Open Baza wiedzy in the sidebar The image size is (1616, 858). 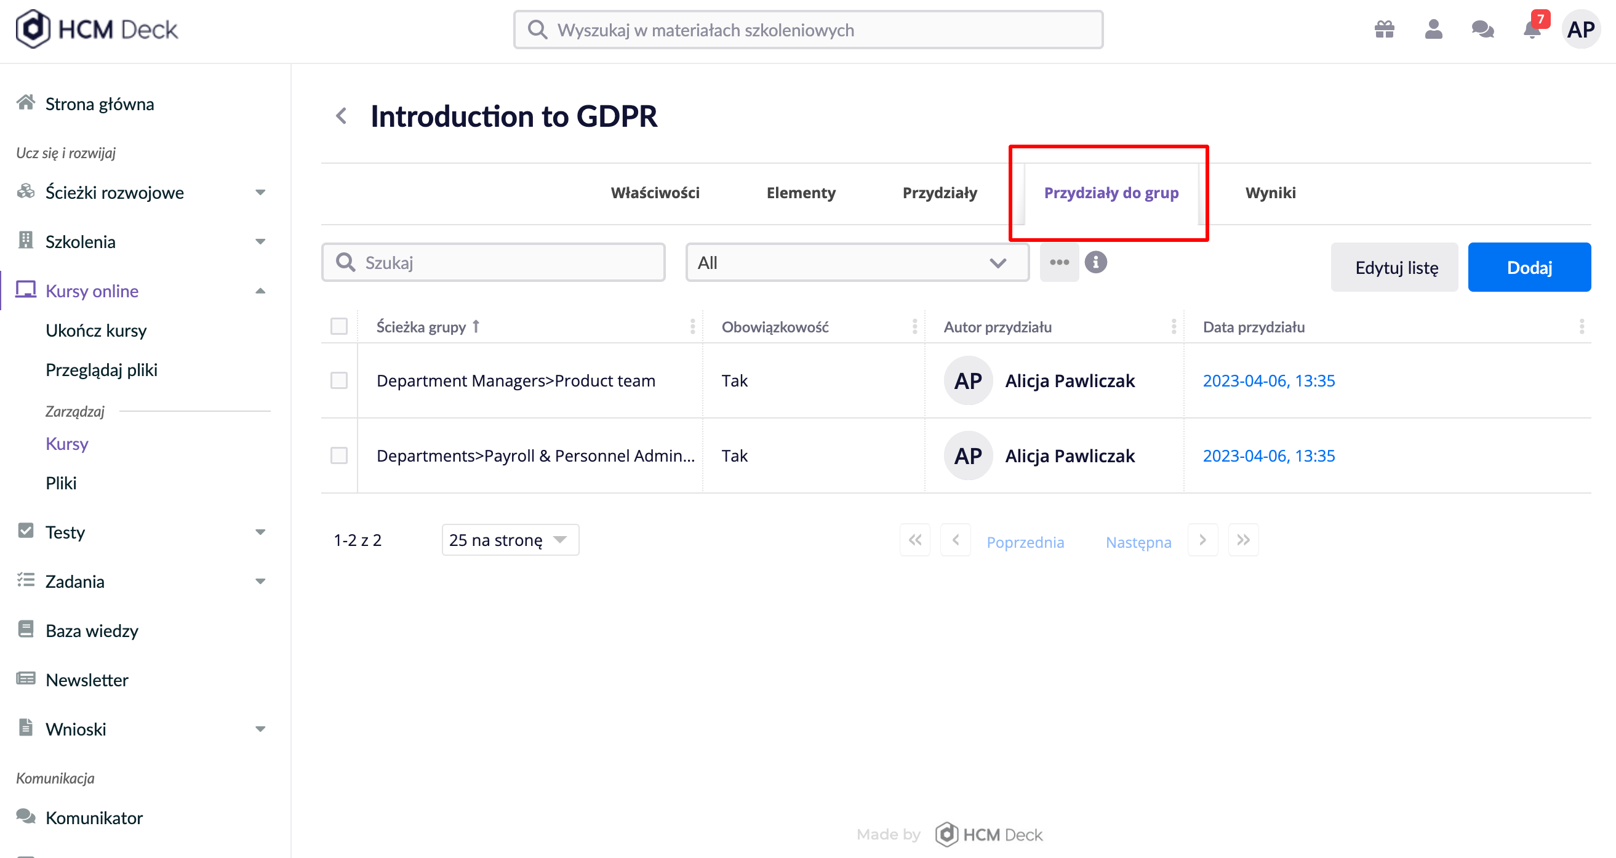pyautogui.click(x=92, y=631)
